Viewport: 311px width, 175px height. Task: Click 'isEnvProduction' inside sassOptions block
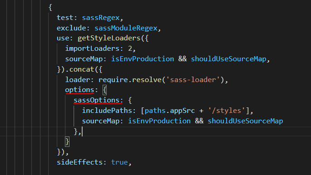(x=159, y=121)
